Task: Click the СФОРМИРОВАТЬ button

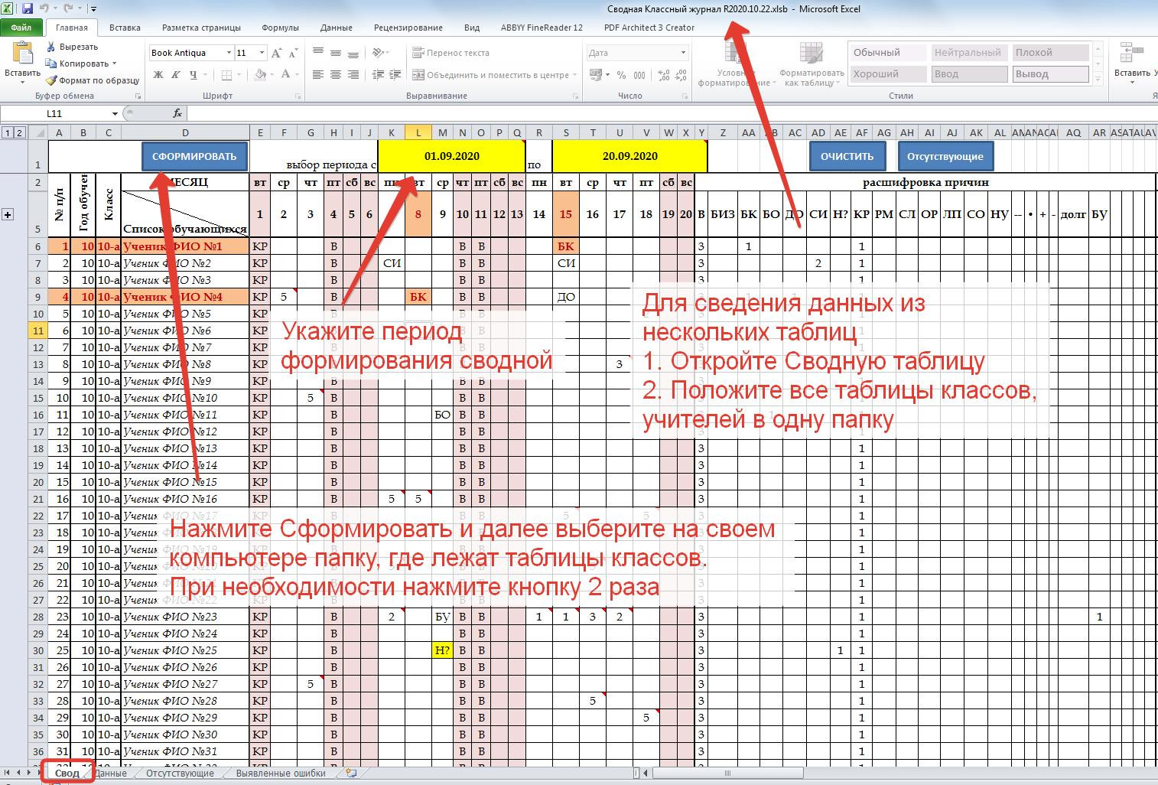Action: pyautogui.click(x=194, y=156)
